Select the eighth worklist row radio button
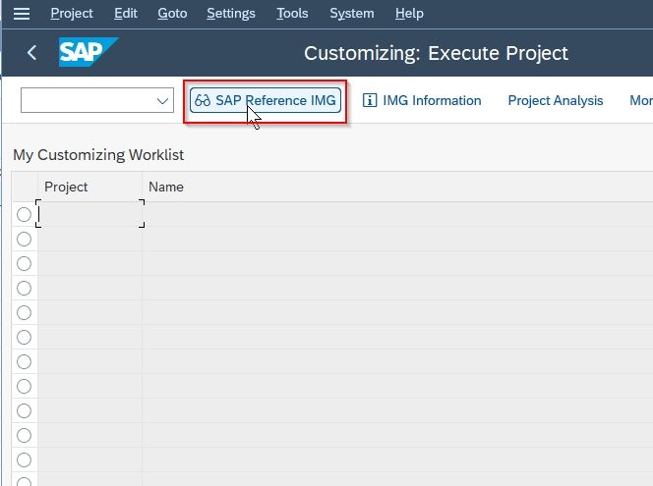This screenshot has width=653, height=486. click(25, 386)
